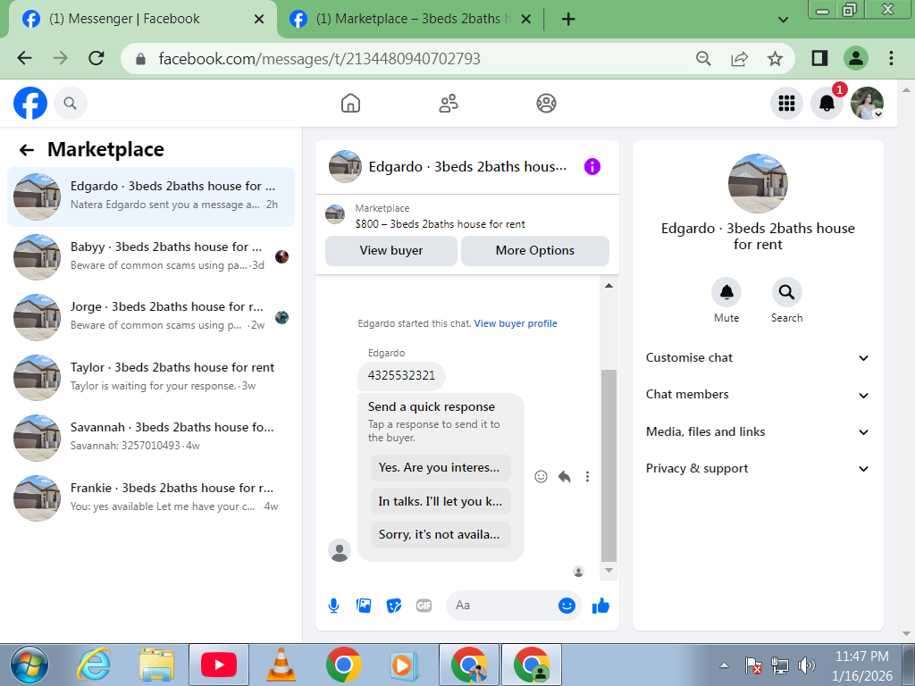Screen dimensions: 915x686
Task: Click the View buyer button
Action: pos(391,251)
